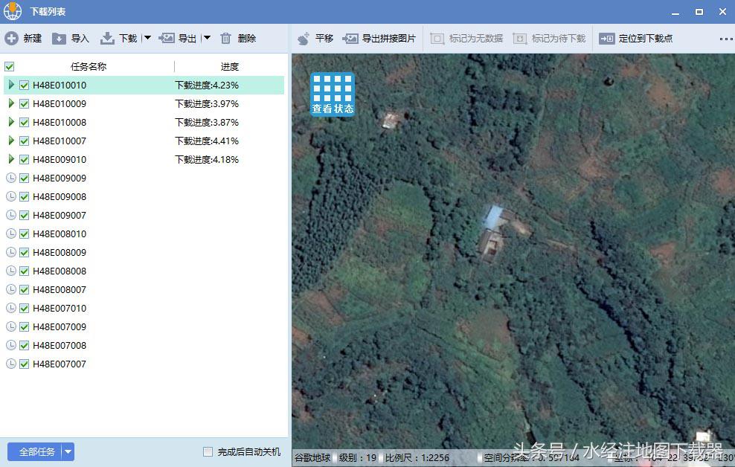The width and height of the screenshot is (735, 467).
Task: Click the Task name (任务名称) column header
Action: (89, 67)
